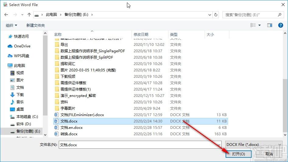Select OneDrive in navigation pane
Viewport: 288px width, 162px height.
(19, 46)
